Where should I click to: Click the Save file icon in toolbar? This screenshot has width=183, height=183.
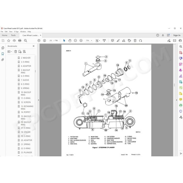3,41
